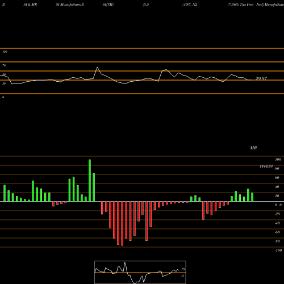Click the 'SI & MR' header text

(x=30, y=5)
